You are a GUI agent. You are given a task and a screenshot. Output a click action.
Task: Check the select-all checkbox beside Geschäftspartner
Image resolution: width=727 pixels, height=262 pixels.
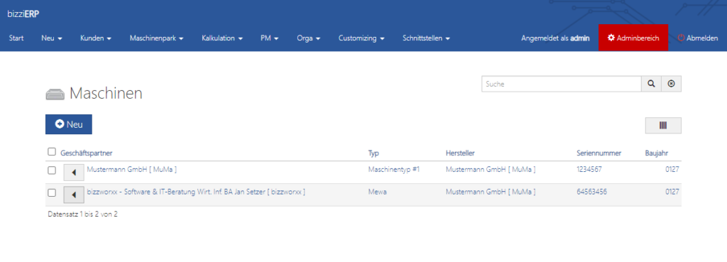pos(51,152)
